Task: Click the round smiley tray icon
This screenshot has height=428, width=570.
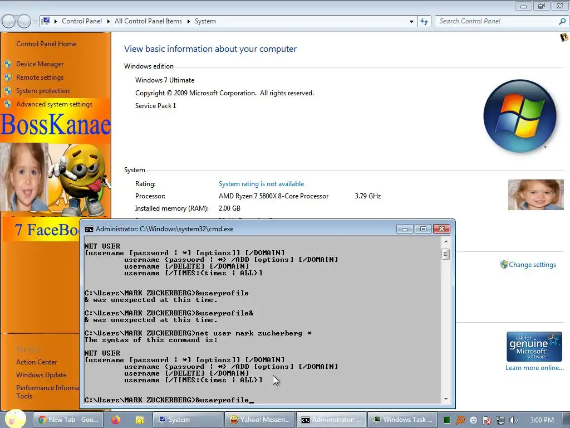Action: coord(474,420)
